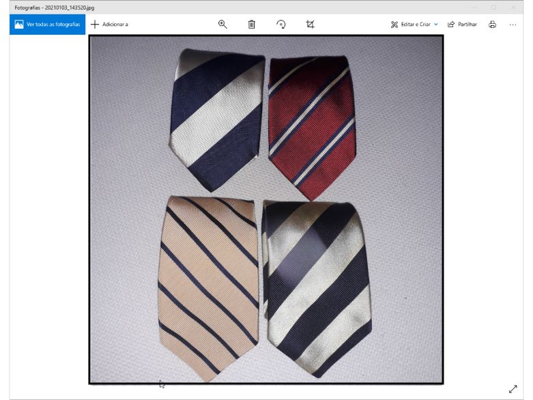Expand the 'Editar e Criar' dropdown
Viewport: 533px width, 400px height.
point(414,24)
